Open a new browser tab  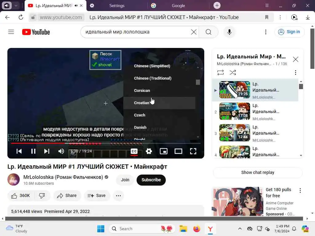pyautogui.click(x=217, y=6)
